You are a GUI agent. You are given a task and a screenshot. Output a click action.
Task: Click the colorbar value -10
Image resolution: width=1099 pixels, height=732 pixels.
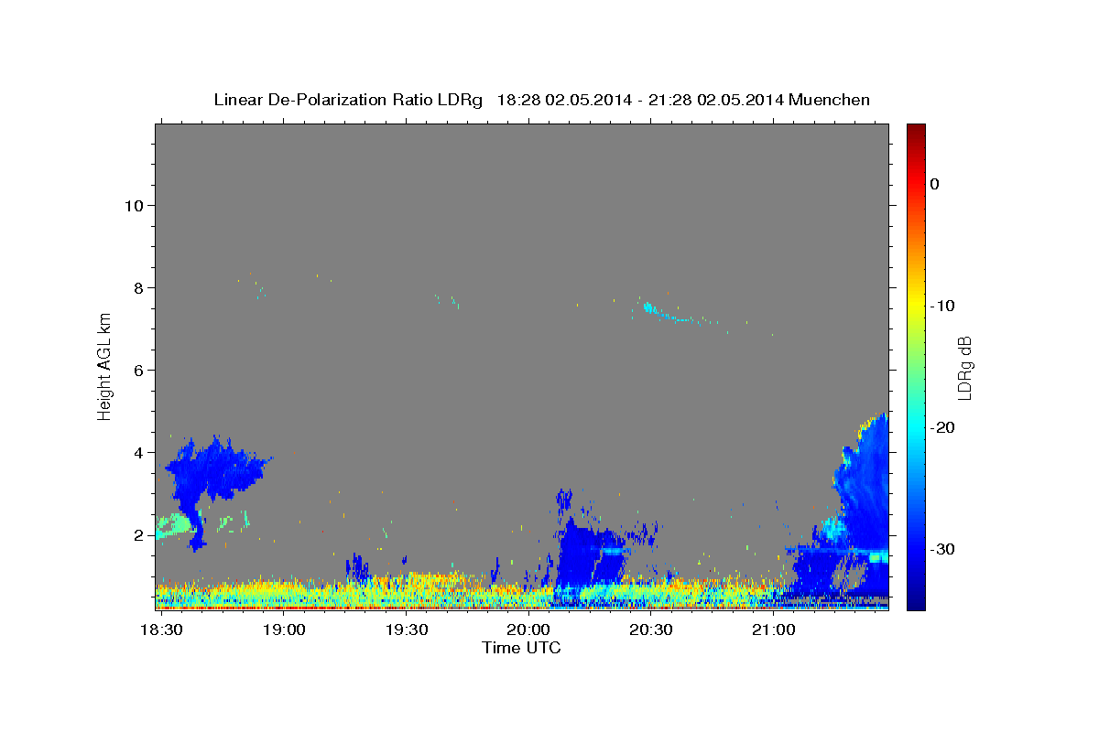(x=941, y=306)
